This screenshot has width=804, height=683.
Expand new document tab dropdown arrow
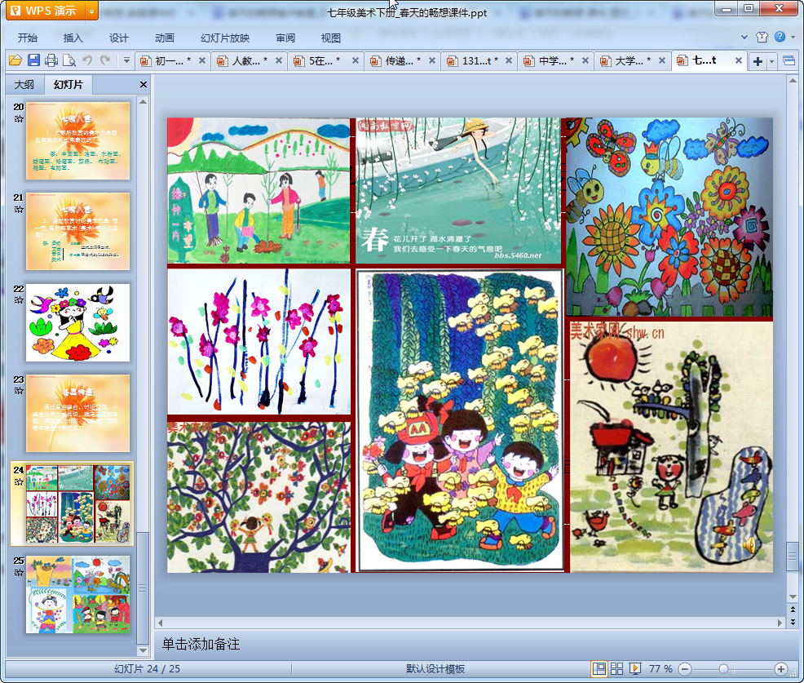pyautogui.click(x=771, y=61)
